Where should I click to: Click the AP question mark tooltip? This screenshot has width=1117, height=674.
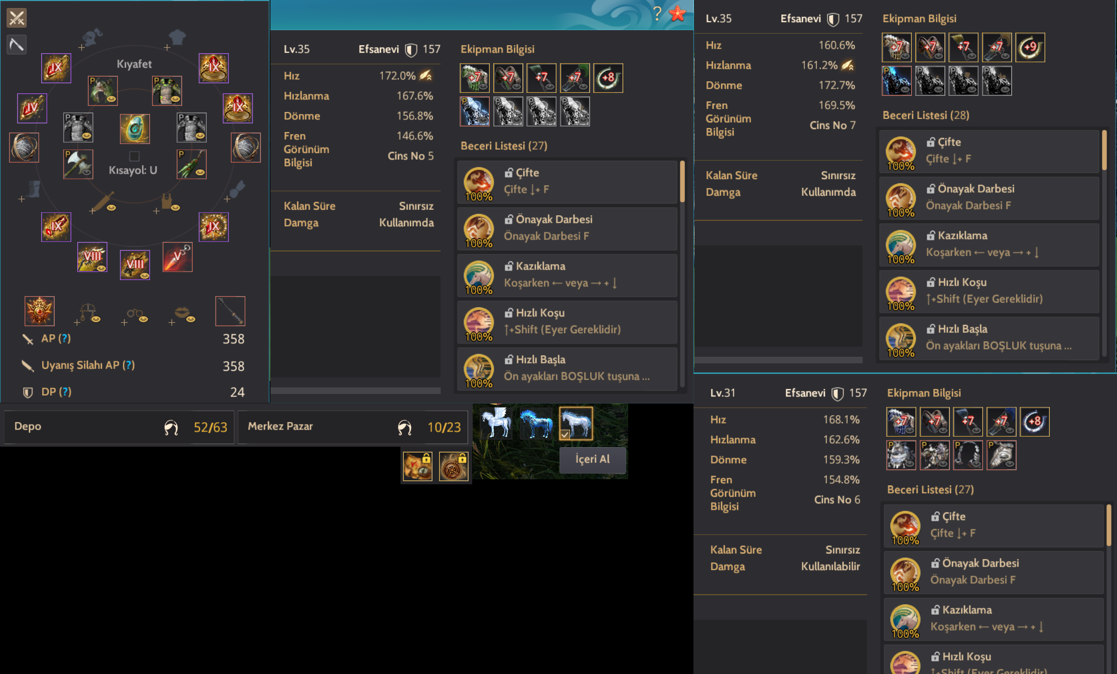click(x=65, y=338)
